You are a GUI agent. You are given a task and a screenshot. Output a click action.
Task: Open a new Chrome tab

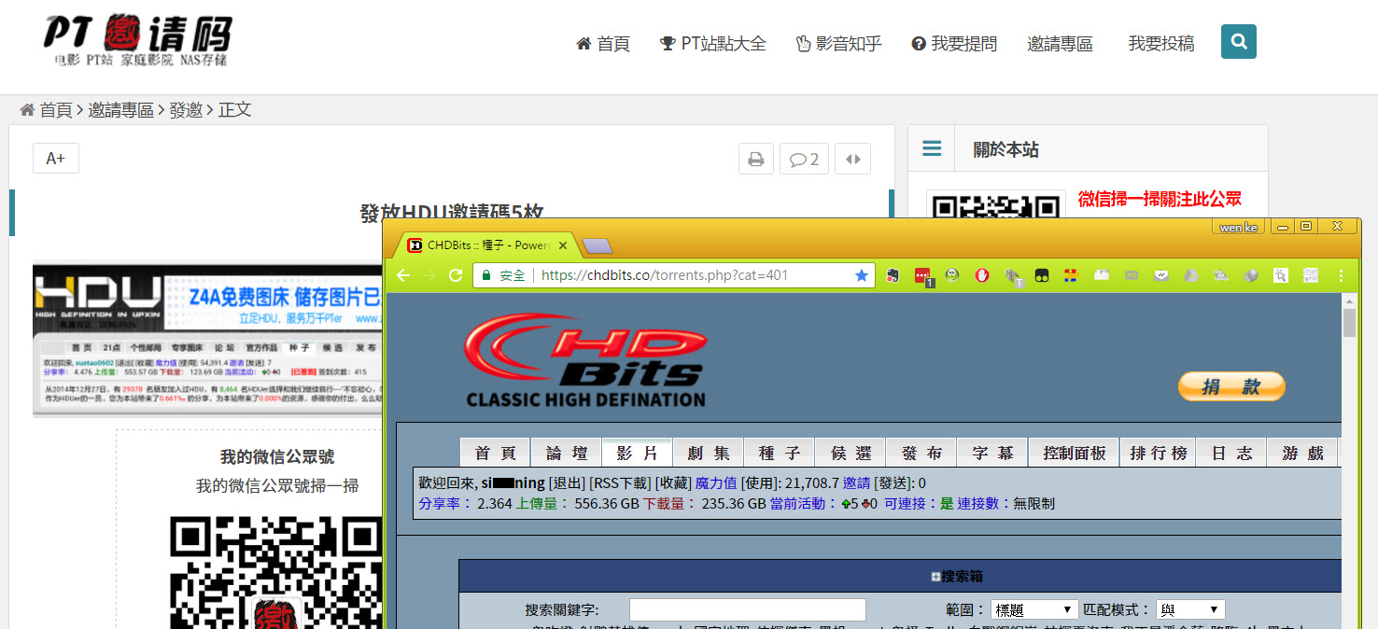(x=597, y=246)
